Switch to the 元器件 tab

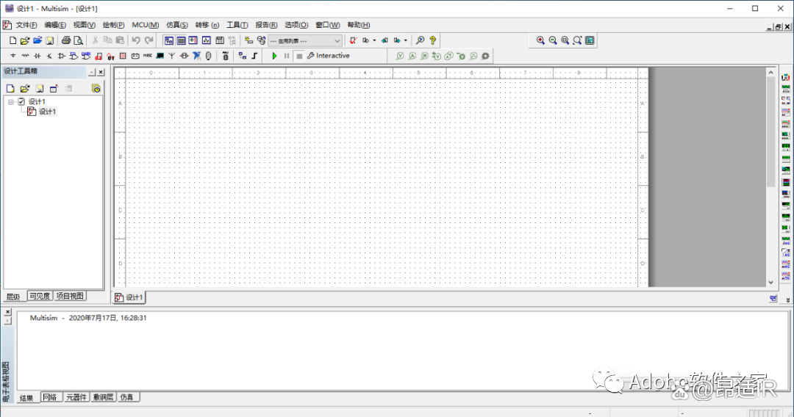click(x=76, y=397)
